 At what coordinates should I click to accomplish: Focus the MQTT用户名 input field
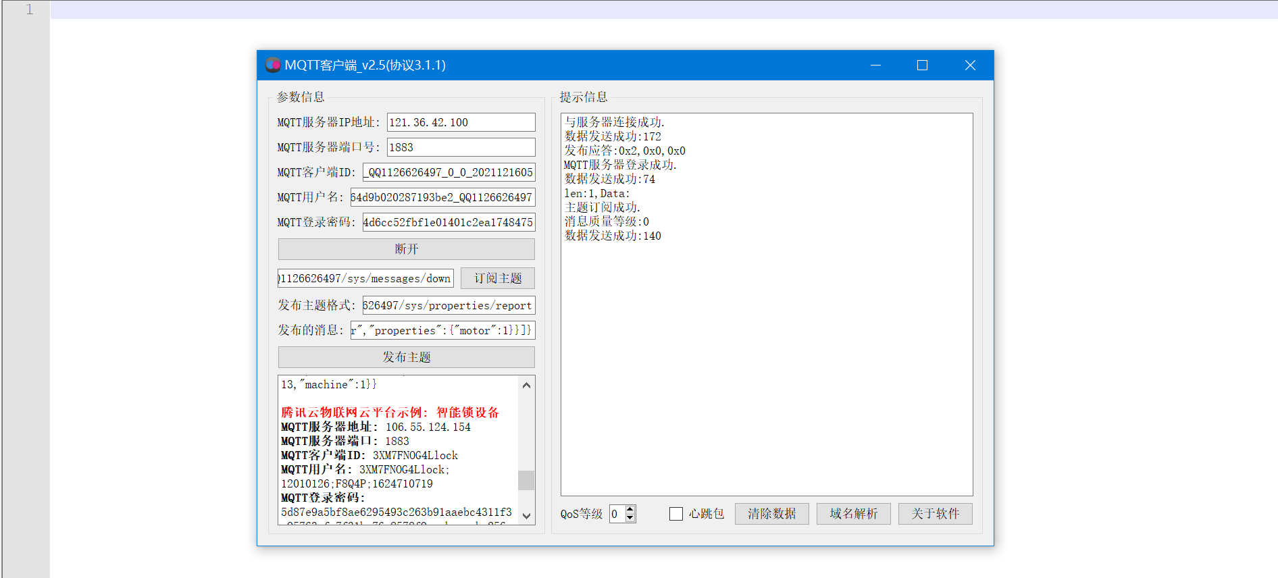coord(443,197)
